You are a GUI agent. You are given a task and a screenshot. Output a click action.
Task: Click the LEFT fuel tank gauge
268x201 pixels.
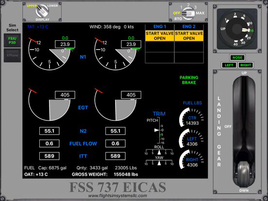pos(191,139)
